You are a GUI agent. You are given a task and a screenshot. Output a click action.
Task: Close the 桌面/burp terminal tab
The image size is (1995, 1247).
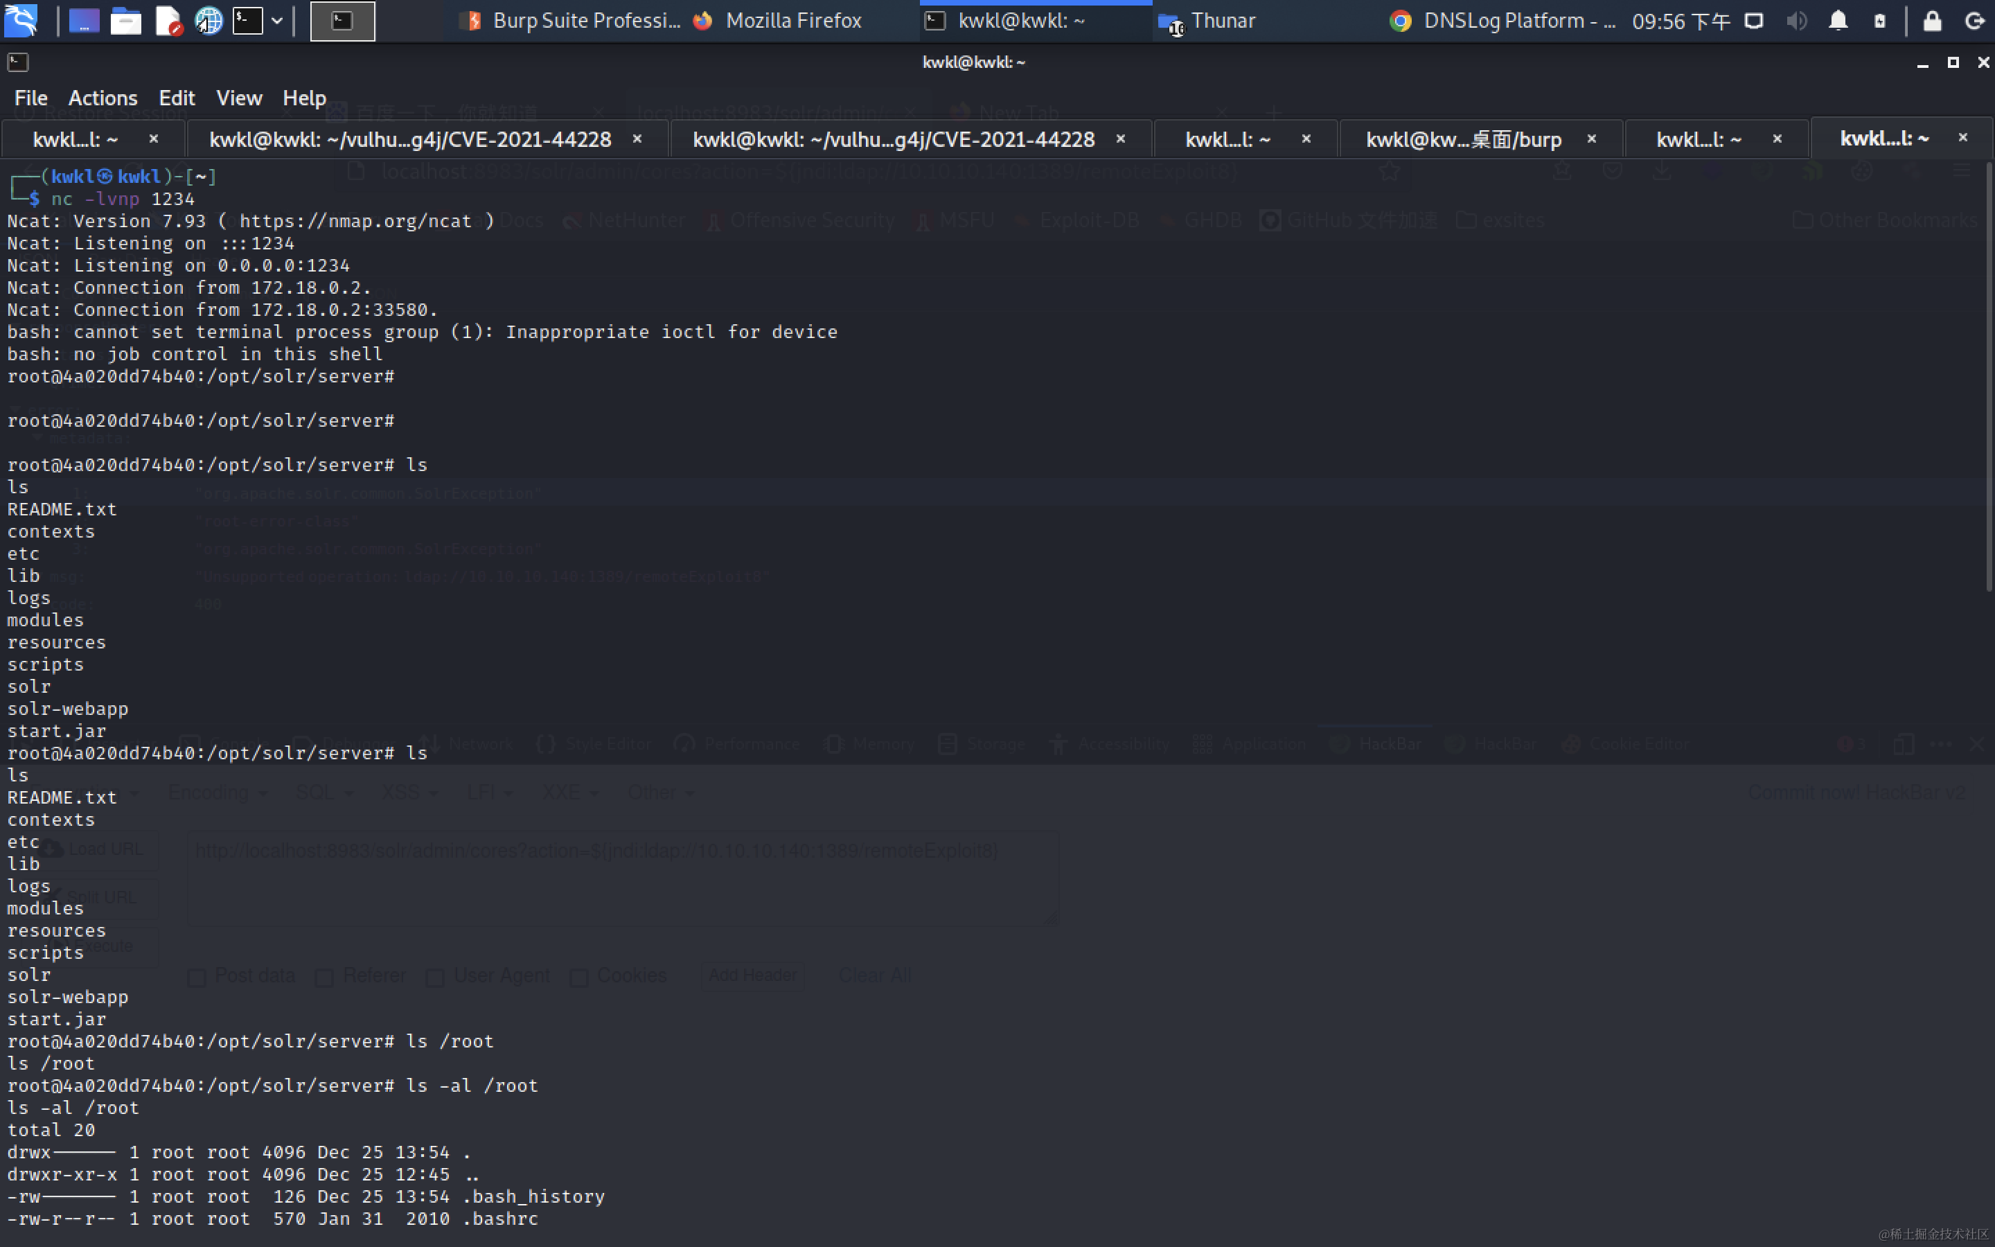pos(1592,139)
